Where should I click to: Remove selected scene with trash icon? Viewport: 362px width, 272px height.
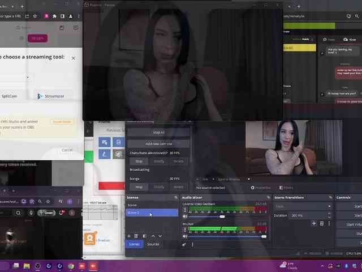tap(136, 236)
